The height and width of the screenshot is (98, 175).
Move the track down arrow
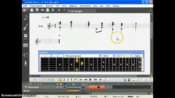pyautogui.click(x=41, y=84)
